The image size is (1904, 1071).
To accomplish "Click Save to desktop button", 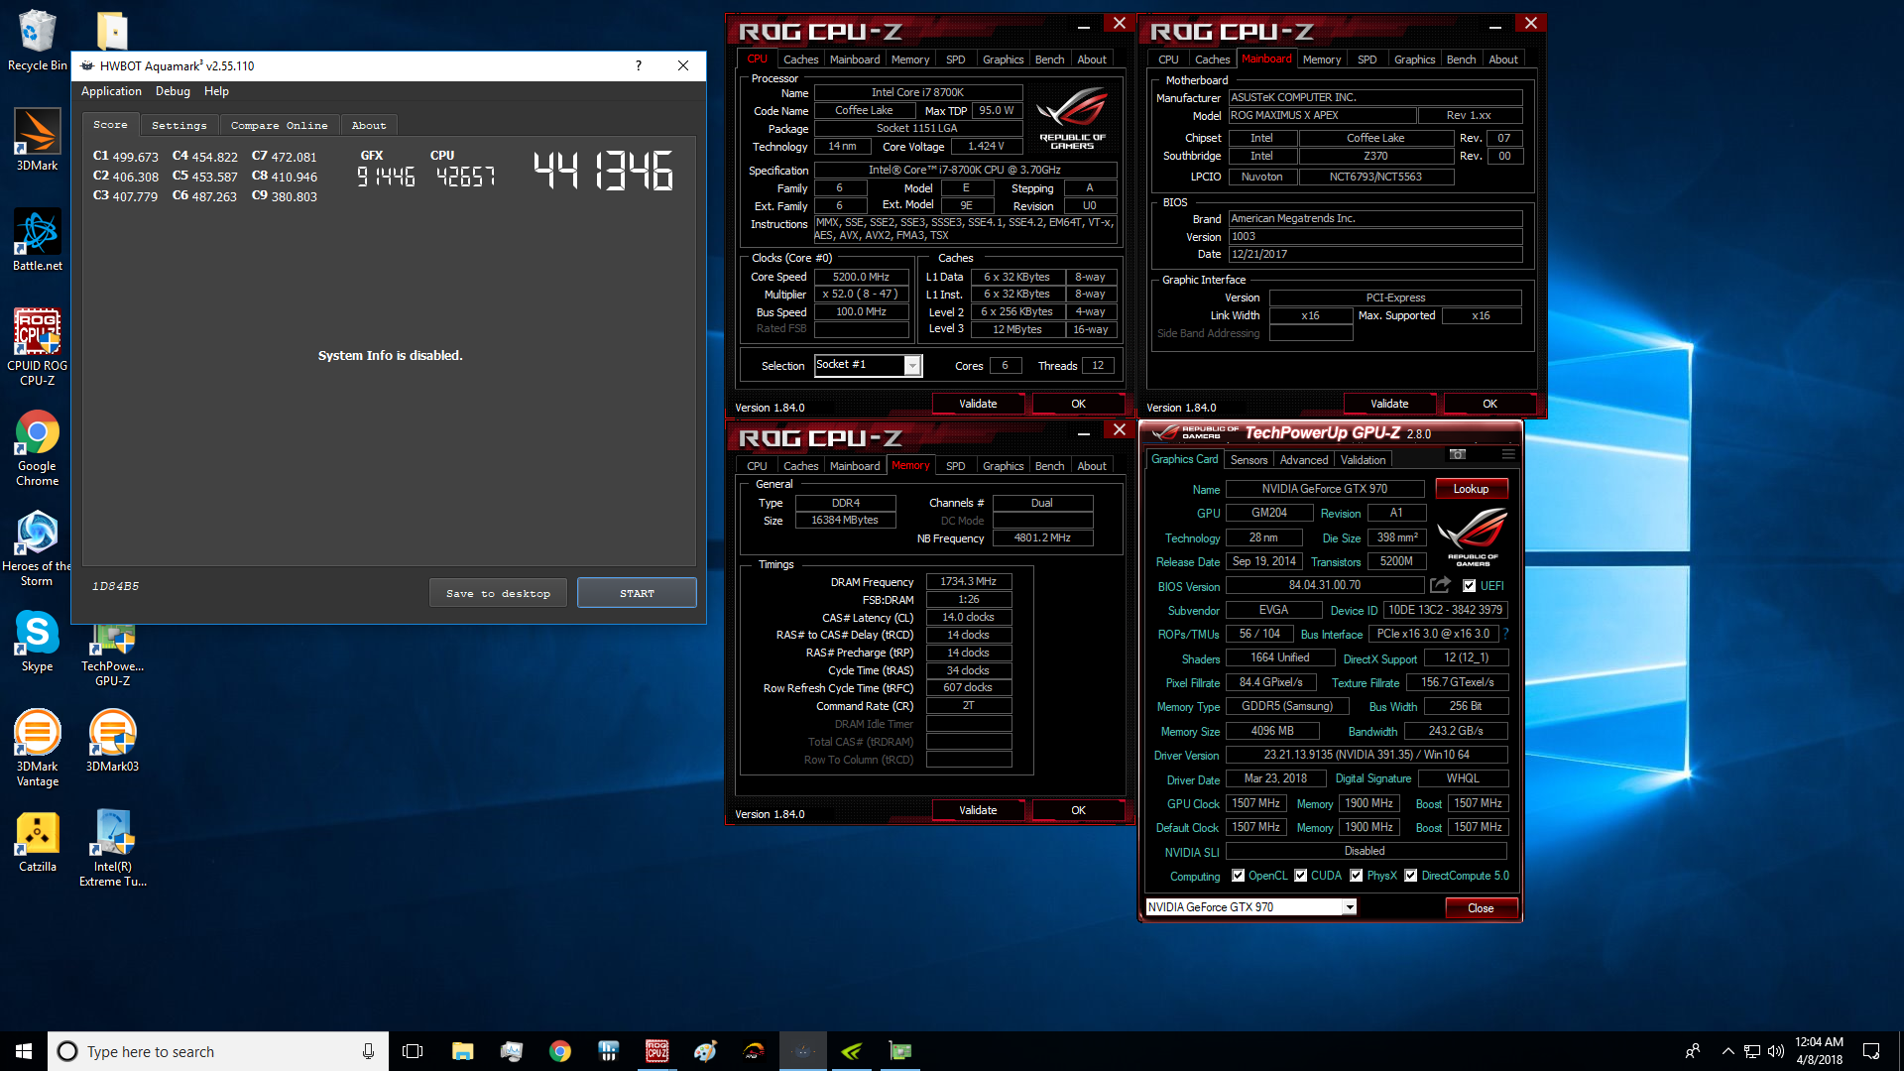I will coord(498,593).
